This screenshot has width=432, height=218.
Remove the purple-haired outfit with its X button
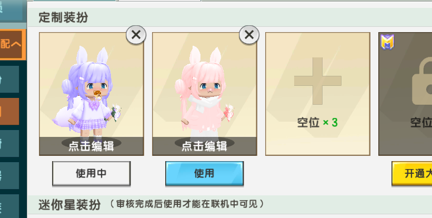[x=136, y=35]
